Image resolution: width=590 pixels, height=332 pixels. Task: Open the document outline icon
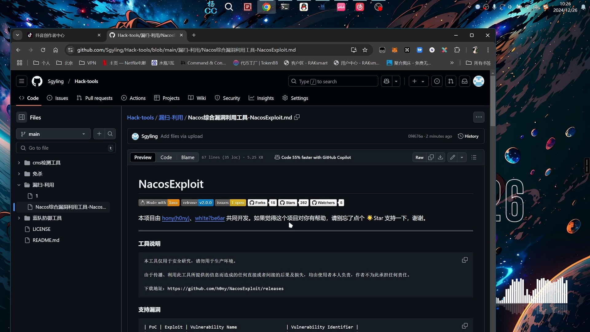[474, 157]
